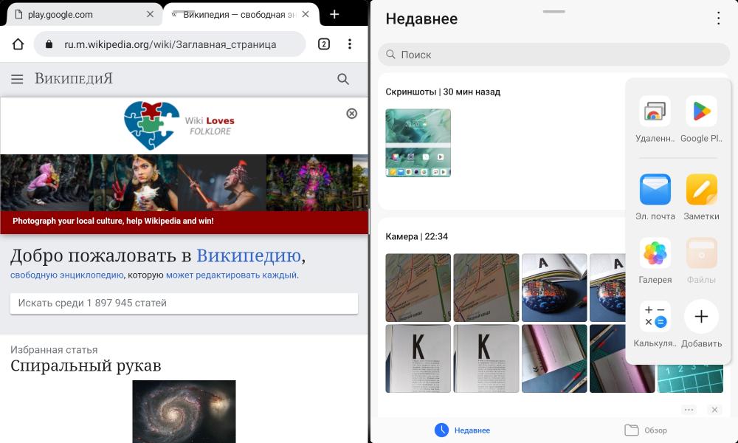Screen dimensions: 738x443
Task: Open the browser three-dot menu
Action: point(350,44)
